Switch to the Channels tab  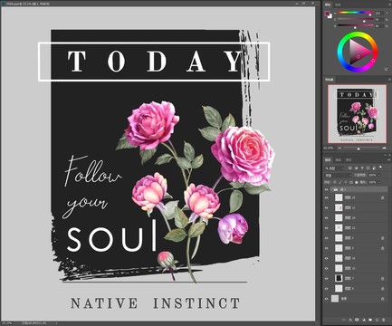point(339,159)
